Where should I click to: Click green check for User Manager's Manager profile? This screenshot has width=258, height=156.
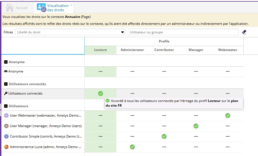click(196, 126)
